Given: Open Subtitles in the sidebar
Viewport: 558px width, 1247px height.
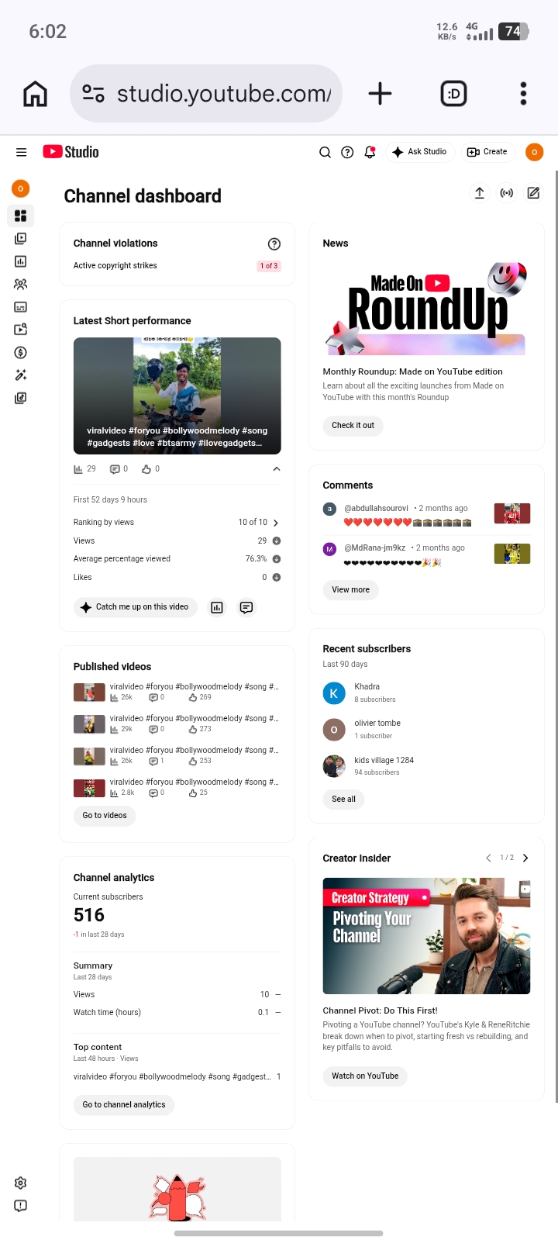Looking at the screenshot, I should click(21, 307).
